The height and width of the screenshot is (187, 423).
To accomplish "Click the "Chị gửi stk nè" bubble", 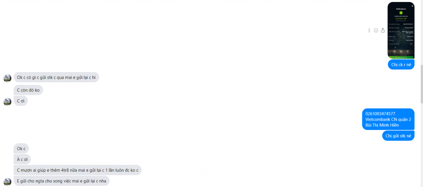I will (398, 136).
